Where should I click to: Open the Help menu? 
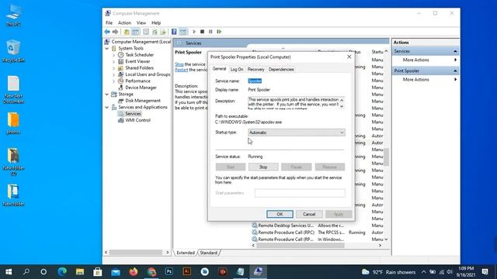156,22
